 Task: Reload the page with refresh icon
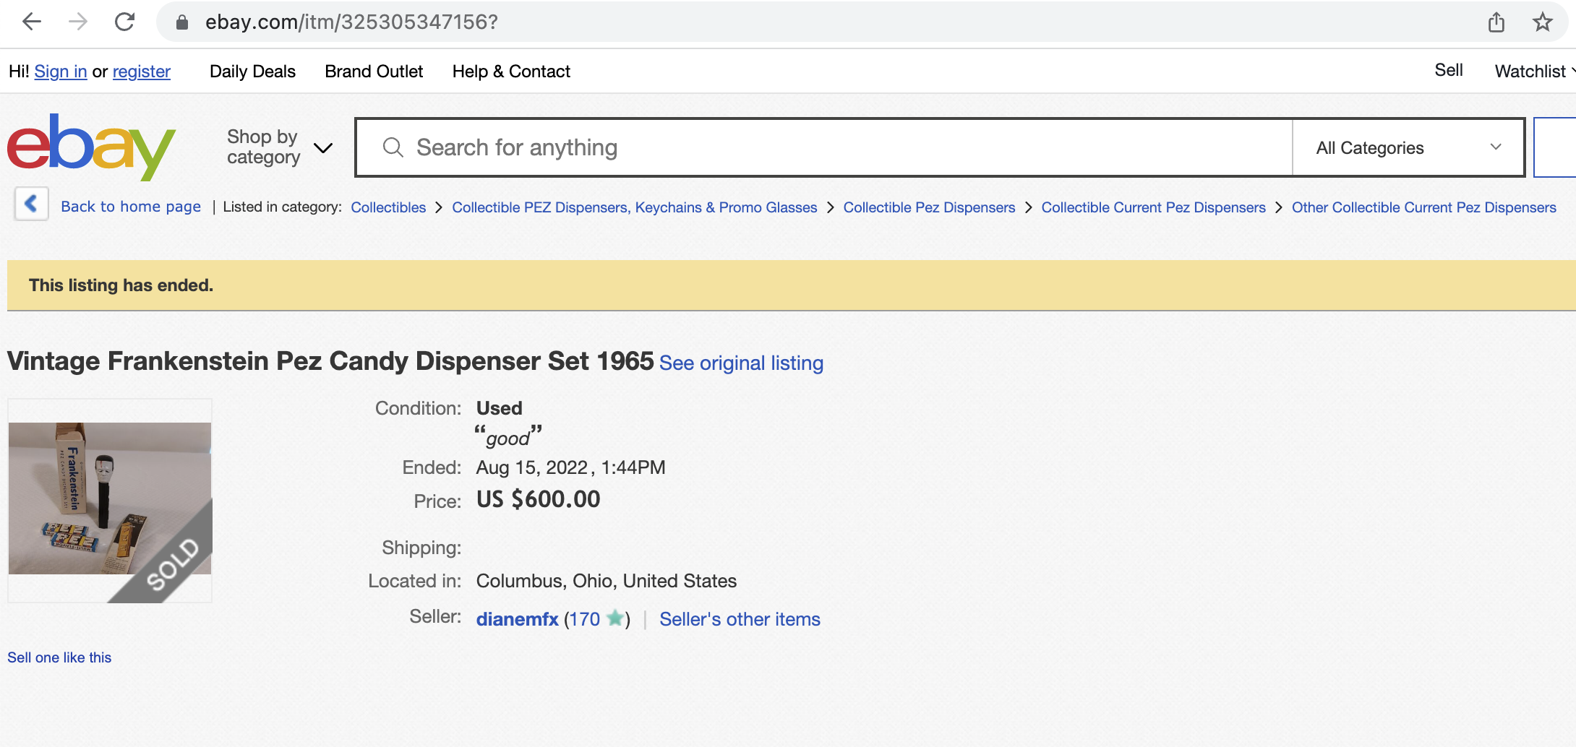coord(125,22)
